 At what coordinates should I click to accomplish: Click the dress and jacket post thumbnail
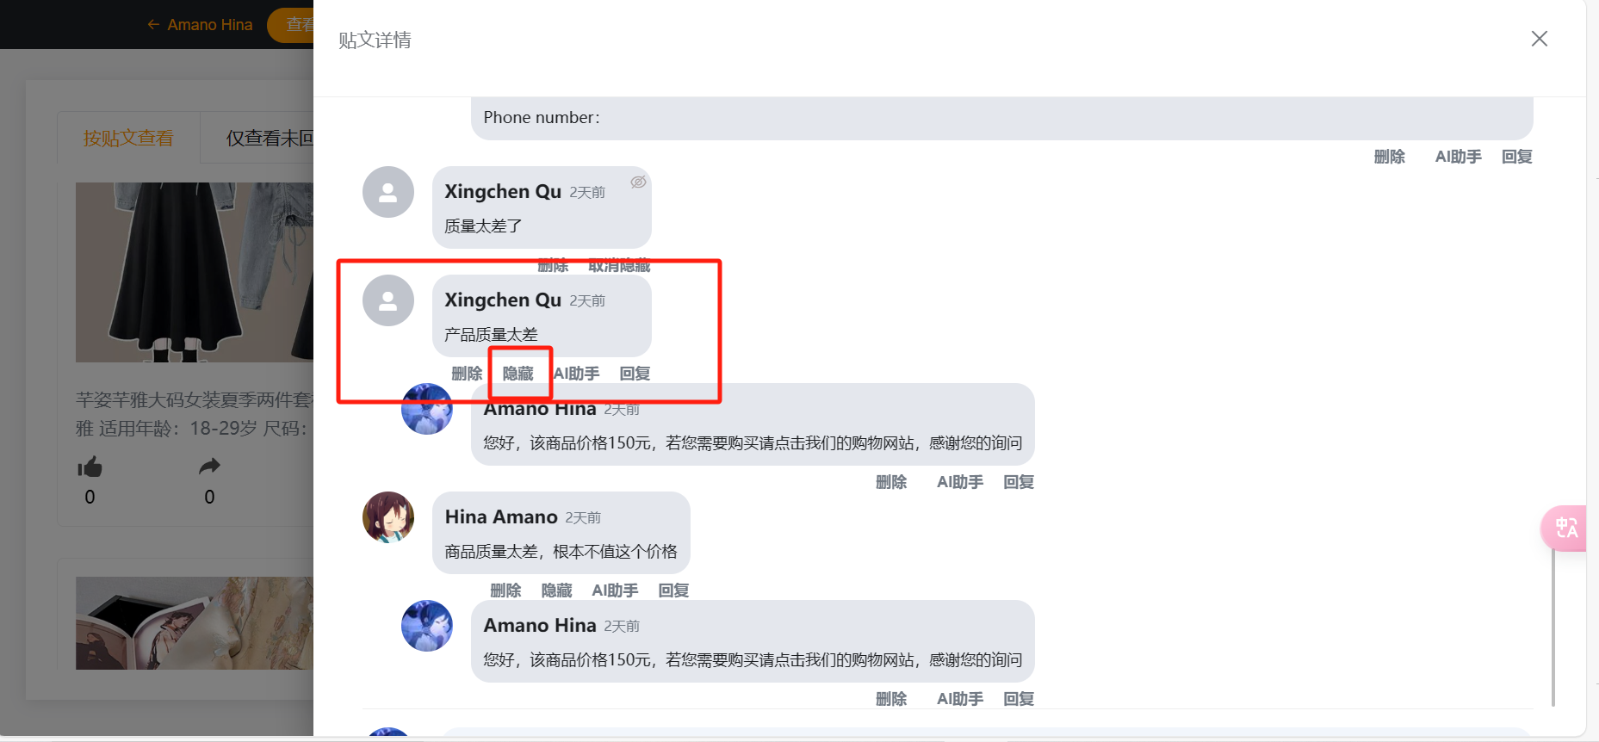pos(195,272)
